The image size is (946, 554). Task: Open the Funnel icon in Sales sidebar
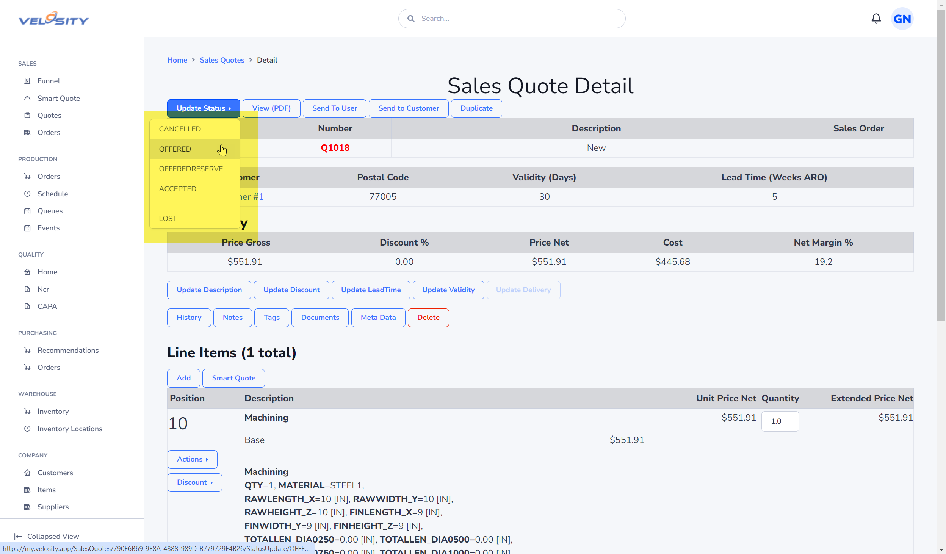(x=27, y=81)
